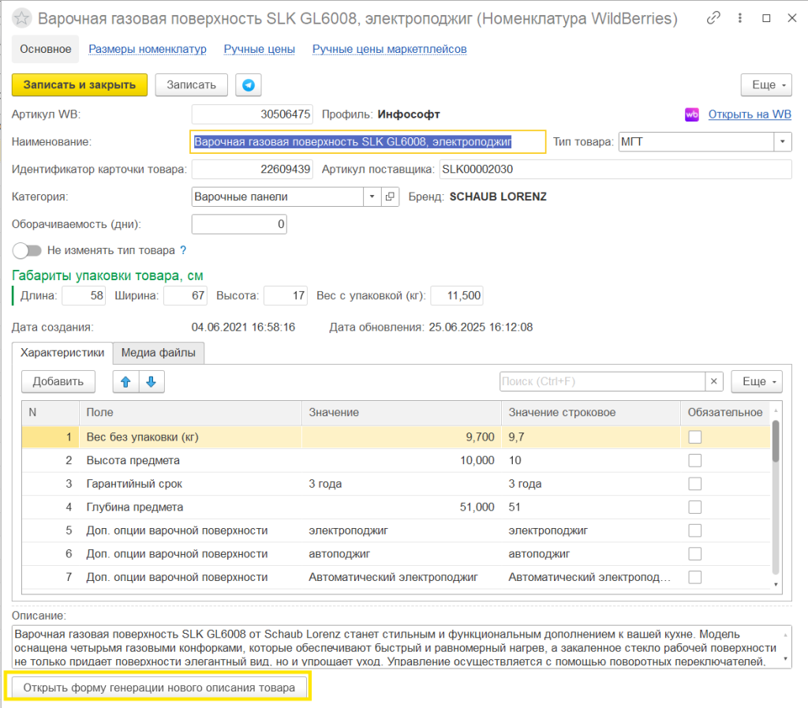The height and width of the screenshot is (708, 808).
Task: Expand the Тип товара dropdown
Action: [x=783, y=142]
